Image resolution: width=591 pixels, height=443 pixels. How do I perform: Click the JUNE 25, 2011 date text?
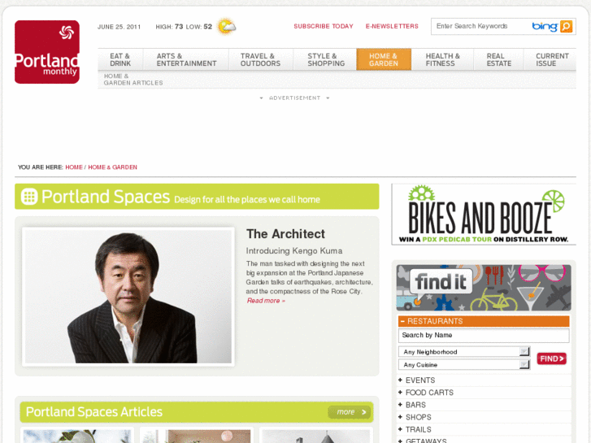point(120,27)
